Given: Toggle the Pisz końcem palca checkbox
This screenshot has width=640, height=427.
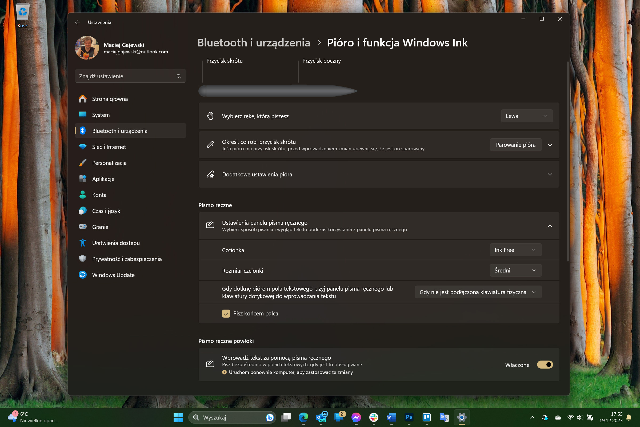Looking at the screenshot, I should click(x=226, y=314).
